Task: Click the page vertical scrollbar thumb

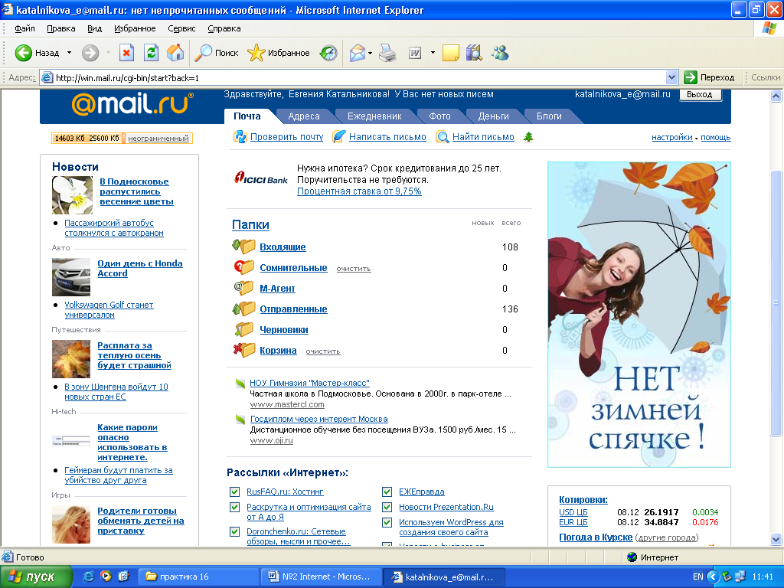Action: [776, 302]
